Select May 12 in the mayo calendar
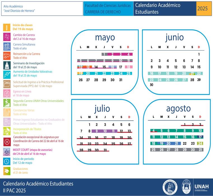 (x=81, y=67)
